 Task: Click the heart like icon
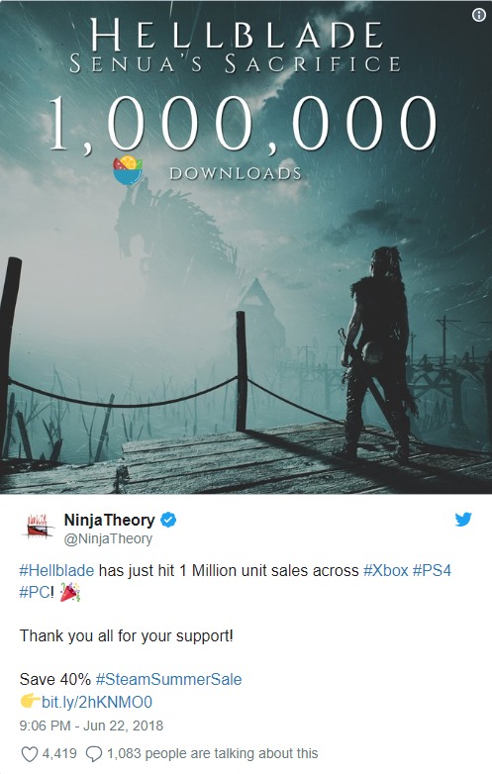(x=30, y=754)
